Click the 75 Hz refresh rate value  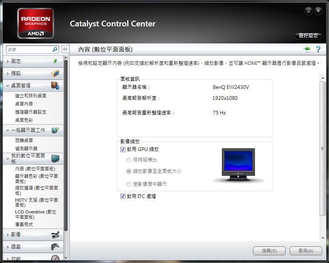click(x=219, y=113)
